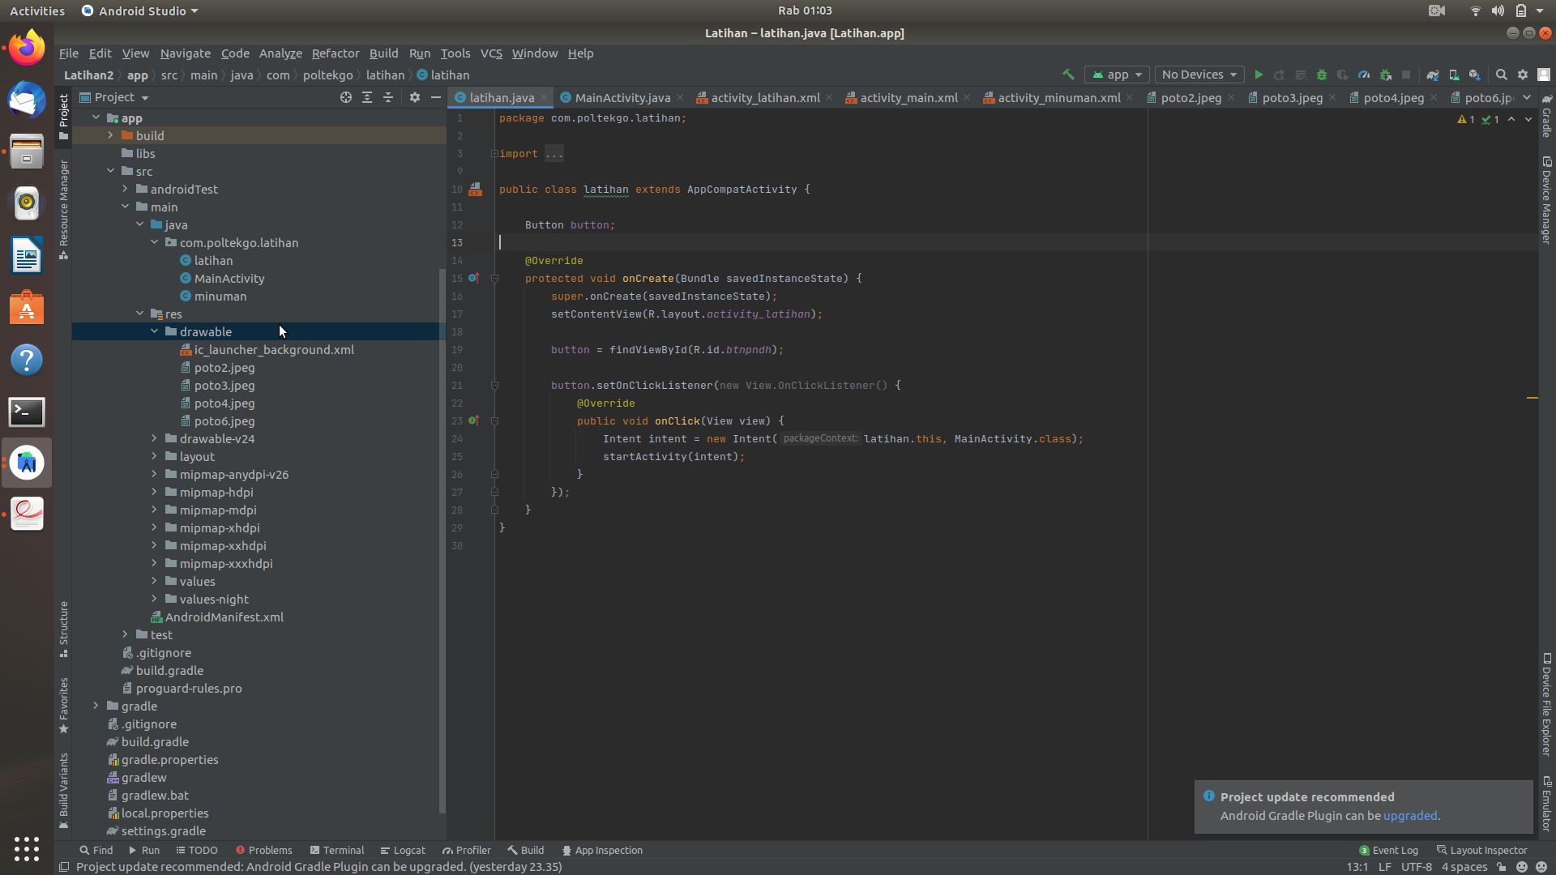Open AndroidManifest.xml in project tree
1556x875 pixels.
point(224,617)
